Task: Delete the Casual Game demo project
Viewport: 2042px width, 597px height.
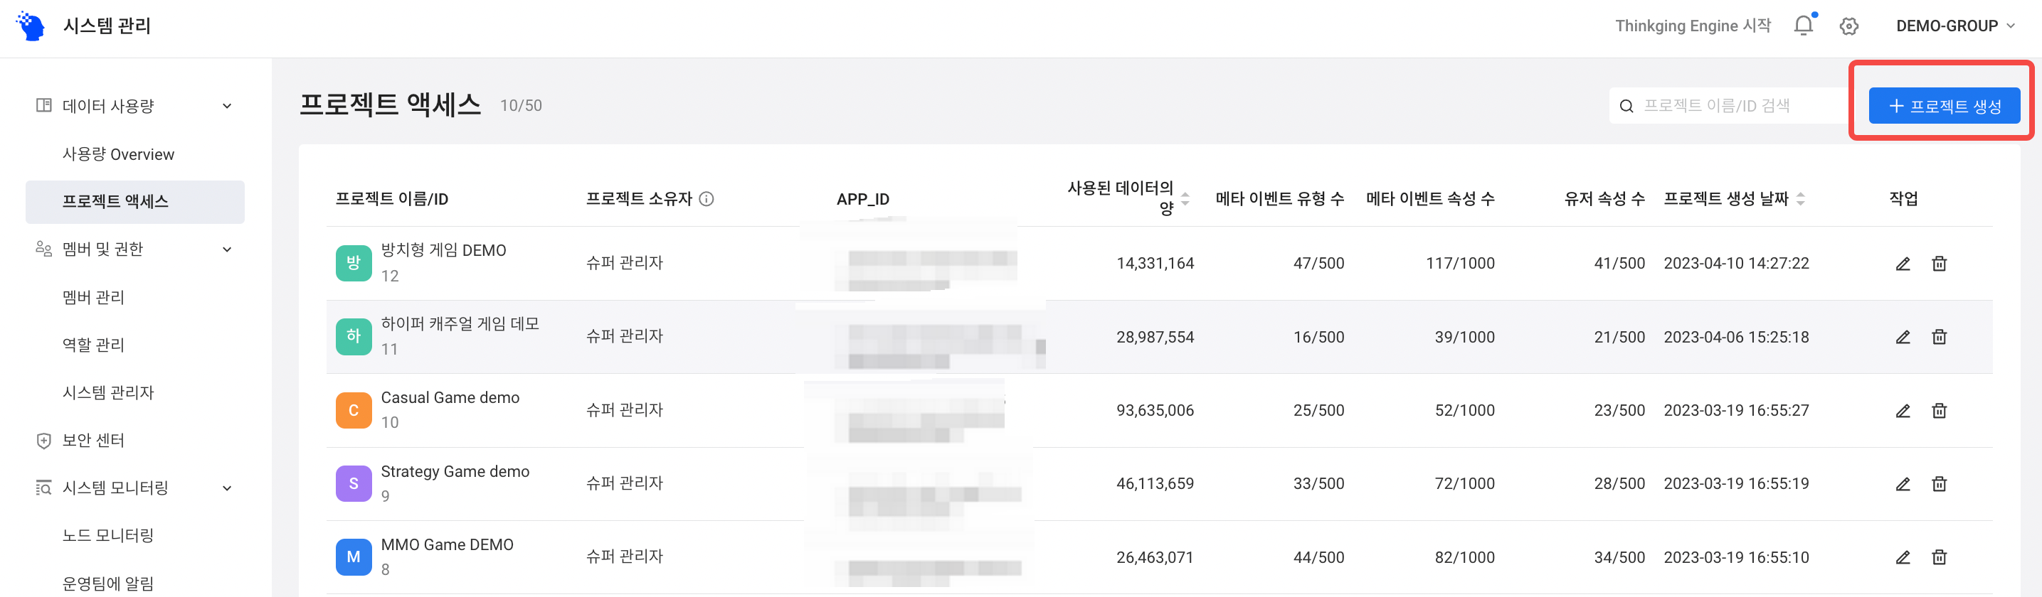Action: [1939, 411]
